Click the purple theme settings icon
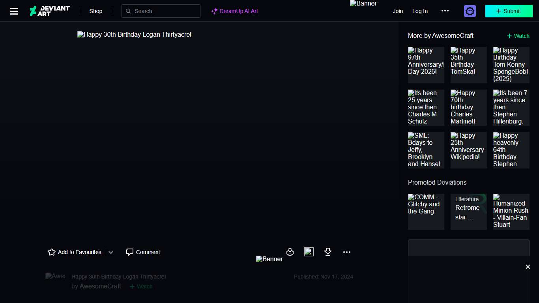Screen dimensions: 539x303 pyautogui.click(x=470, y=11)
